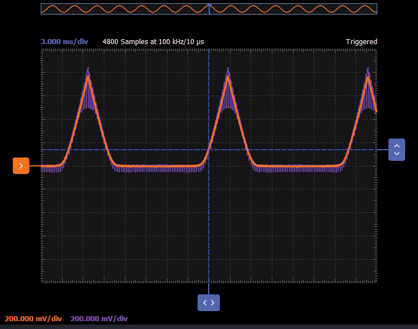Screen dimensions: 418x329
Task: Click the Triggered status text
Action: 361,42
